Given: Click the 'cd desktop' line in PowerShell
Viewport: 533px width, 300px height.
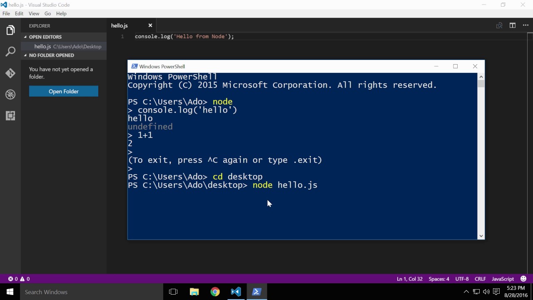Looking at the screenshot, I should 195,177.
